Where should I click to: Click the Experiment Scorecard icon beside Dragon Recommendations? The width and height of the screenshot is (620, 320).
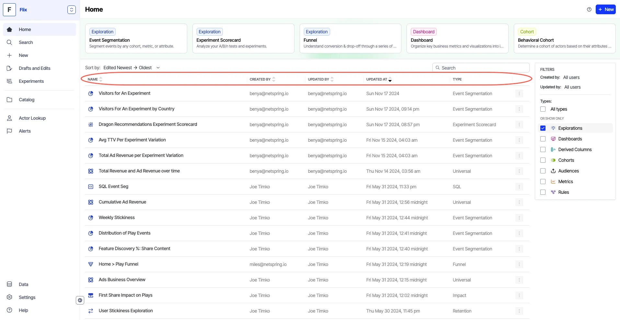[91, 125]
